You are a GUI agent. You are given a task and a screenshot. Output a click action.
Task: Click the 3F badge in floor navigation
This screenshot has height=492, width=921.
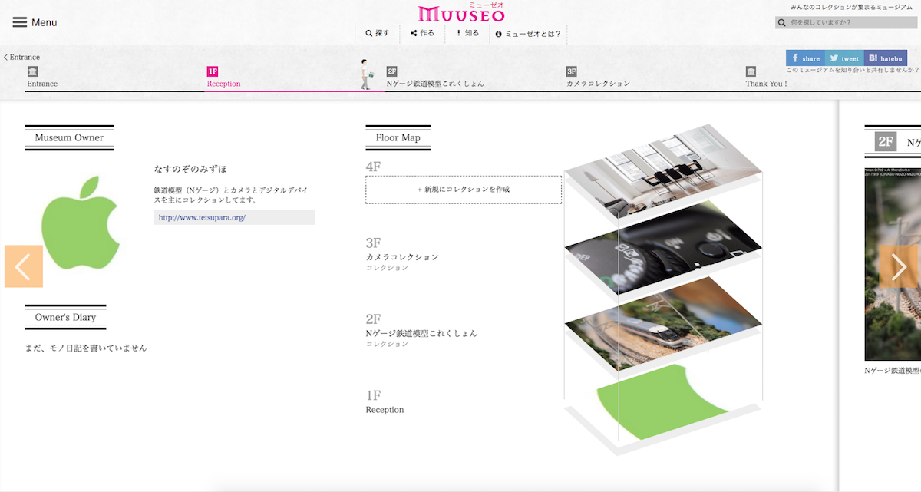pyautogui.click(x=572, y=71)
